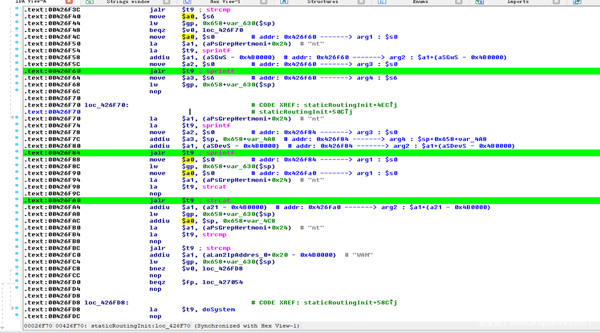600x333 pixels.
Task: Click the loc_426FD8: label
Action: 106,303
